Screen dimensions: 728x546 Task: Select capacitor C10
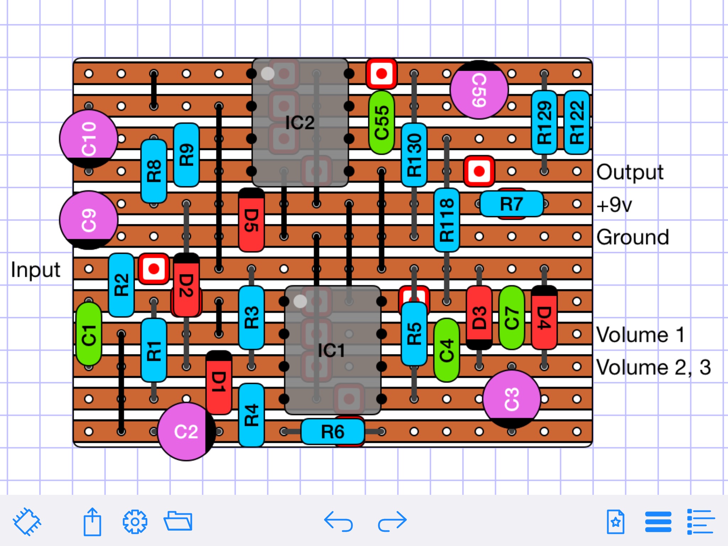tap(89, 139)
